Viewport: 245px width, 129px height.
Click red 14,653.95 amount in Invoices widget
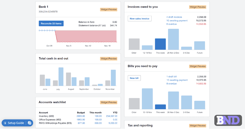201,24
